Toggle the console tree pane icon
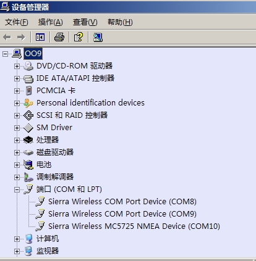256x261 pixels. tap(40, 37)
